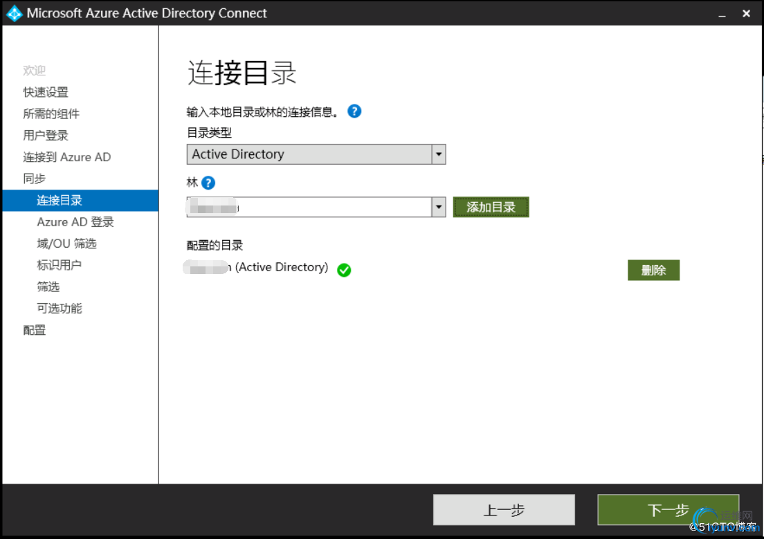Expand the forest name dropdown arrow
764x539 pixels.
[439, 207]
